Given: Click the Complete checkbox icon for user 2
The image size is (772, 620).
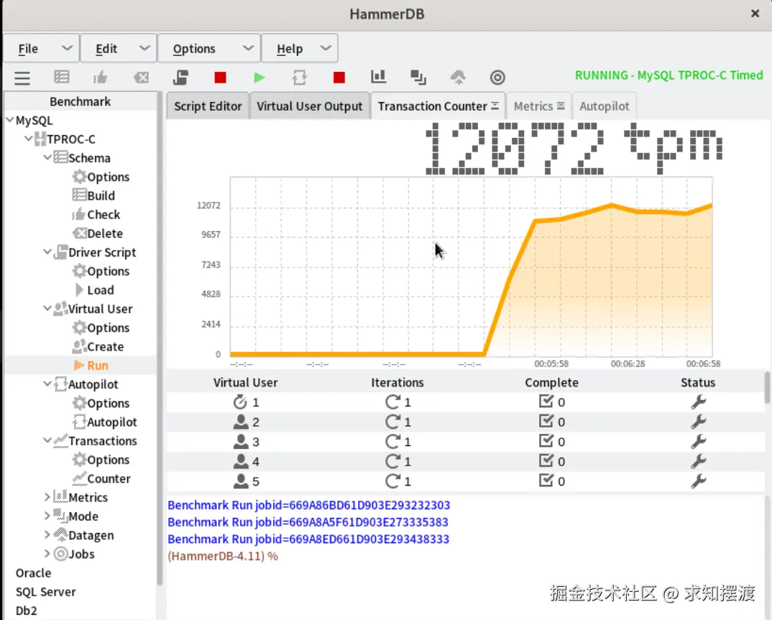Looking at the screenshot, I should 546,421.
